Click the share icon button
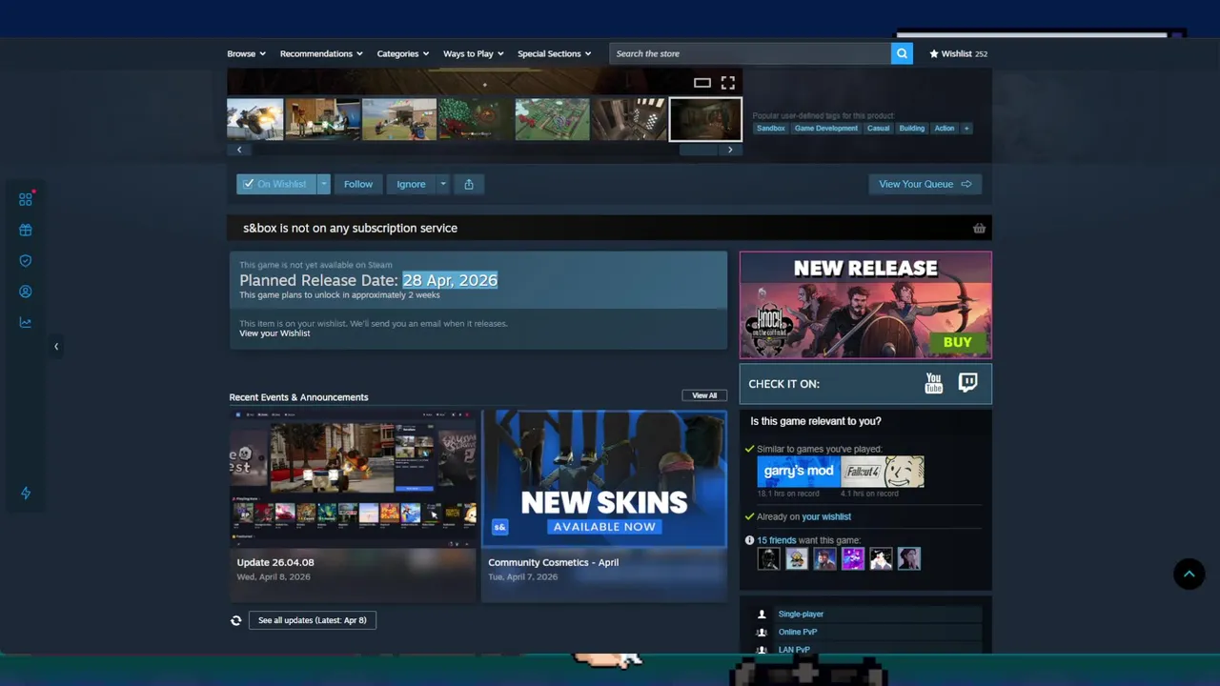Screen dimensions: 1220x686 pos(469,184)
